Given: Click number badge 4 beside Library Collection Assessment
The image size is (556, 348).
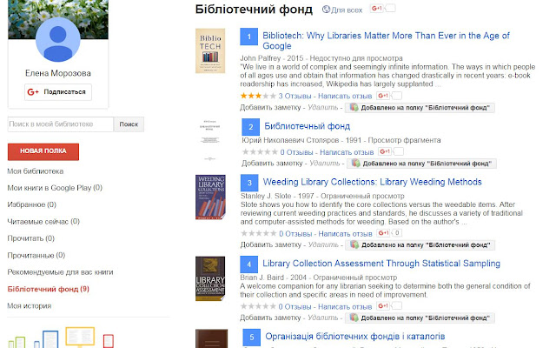Looking at the screenshot, I should tap(249, 264).
